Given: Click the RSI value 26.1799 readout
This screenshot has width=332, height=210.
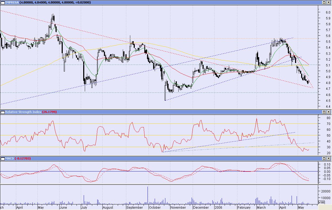Looking at the screenshot, I should (x=49, y=112).
